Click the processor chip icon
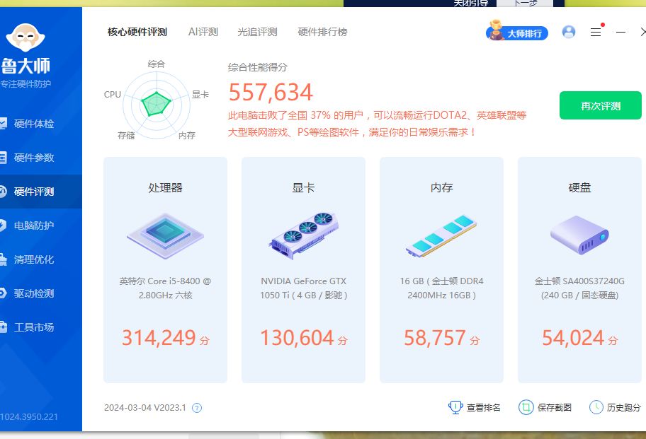 tap(165, 236)
